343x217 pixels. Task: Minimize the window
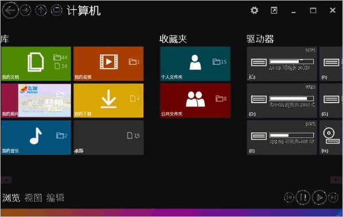294,12
